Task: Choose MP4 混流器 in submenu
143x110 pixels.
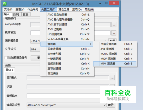Action: point(115,64)
